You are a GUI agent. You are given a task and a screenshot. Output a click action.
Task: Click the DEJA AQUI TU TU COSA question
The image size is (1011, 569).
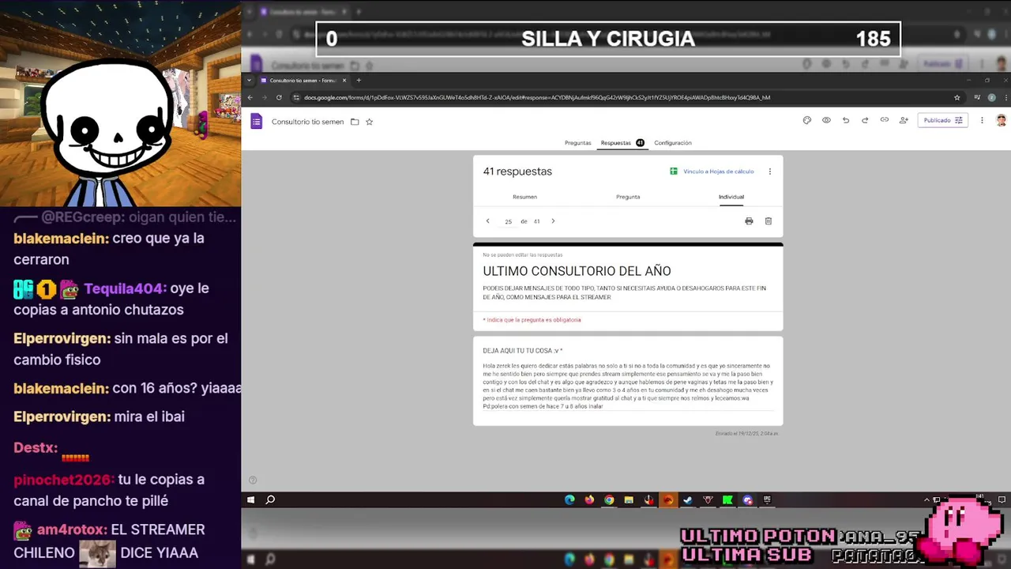(522, 350)
